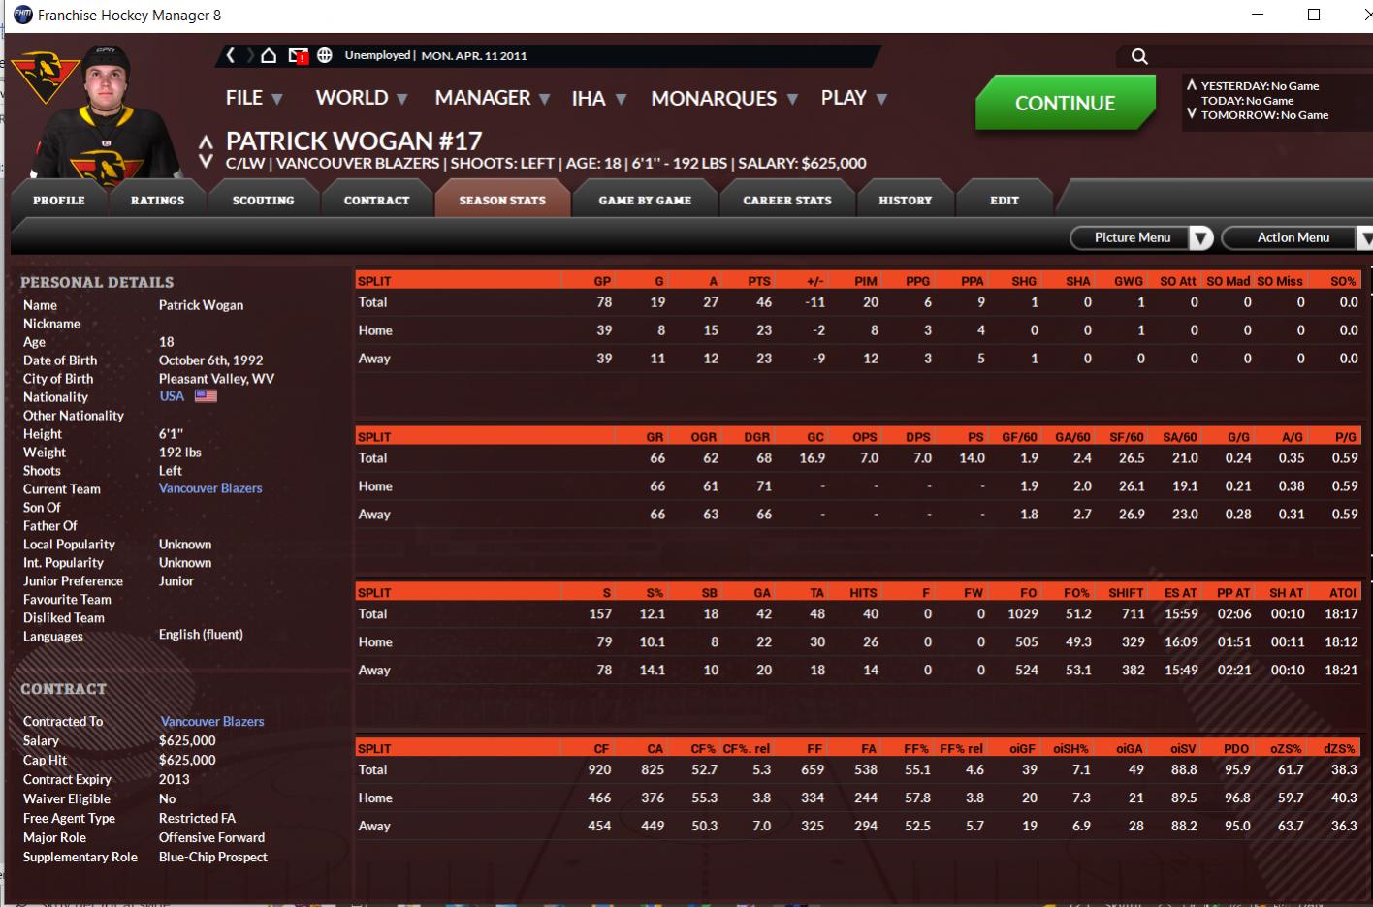Open the Action Menu dropdown
Viewport: 1373px width, 907px height.
[1297, 237]
